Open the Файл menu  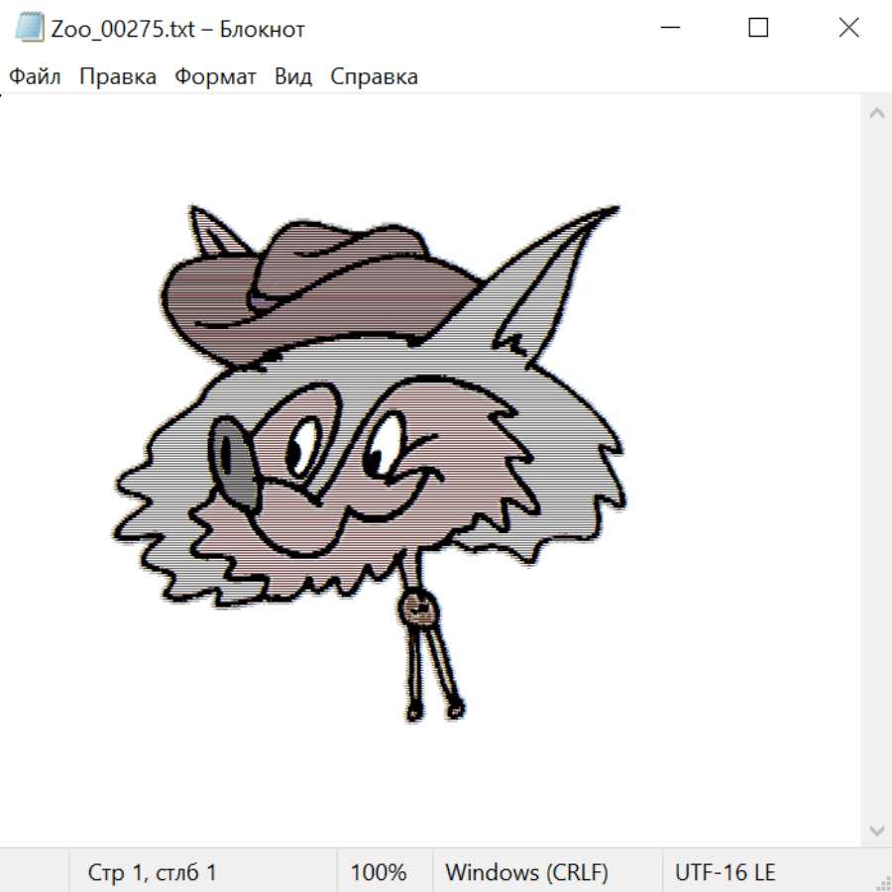click(35, 77)
